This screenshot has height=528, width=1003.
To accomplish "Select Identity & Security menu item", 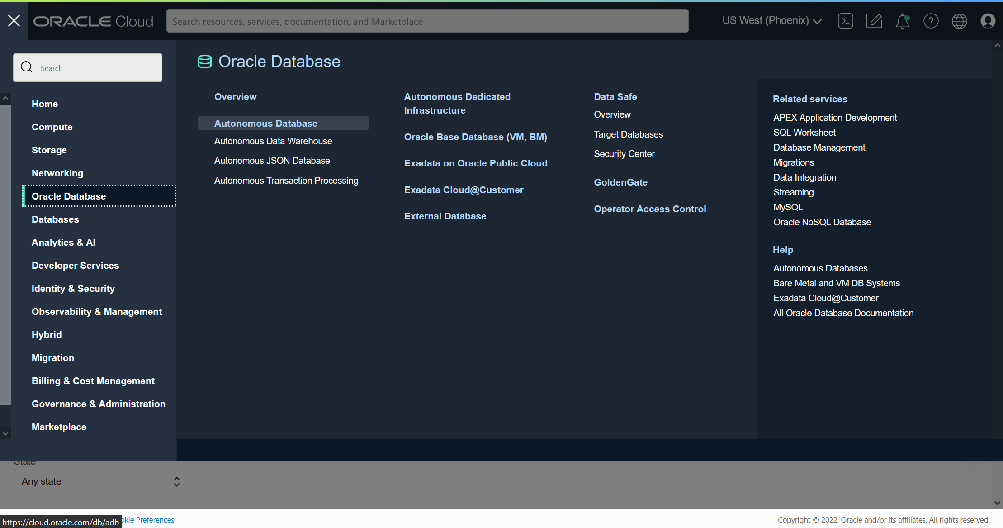I will (x=73, y=289).
